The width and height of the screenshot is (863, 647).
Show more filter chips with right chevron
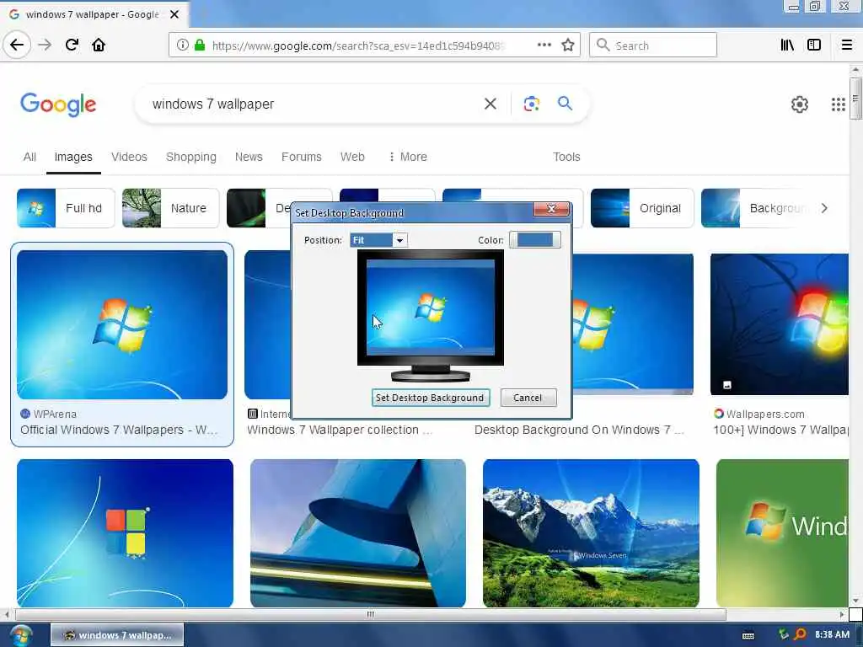824,208
